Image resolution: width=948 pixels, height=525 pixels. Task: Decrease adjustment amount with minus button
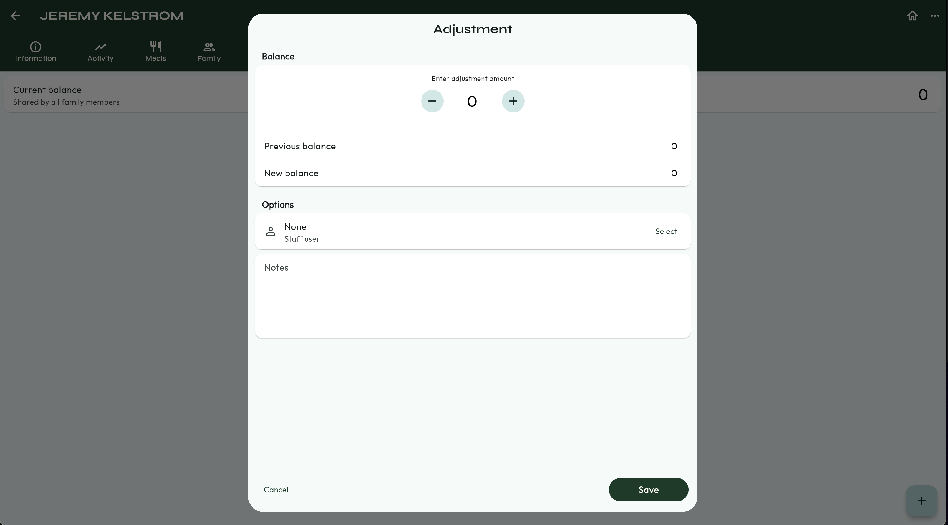click(x=432, y=101)
